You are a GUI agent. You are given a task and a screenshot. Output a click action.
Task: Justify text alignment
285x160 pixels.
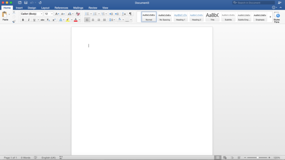(104, 20)
